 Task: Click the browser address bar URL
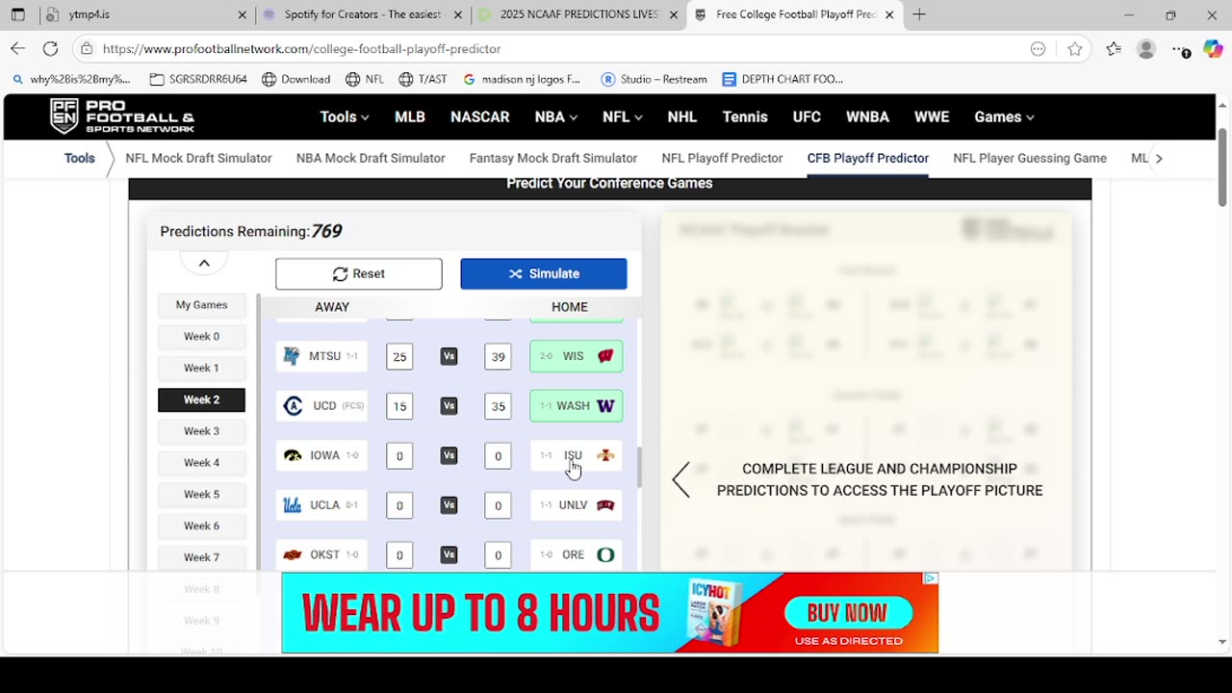(302, 48)
